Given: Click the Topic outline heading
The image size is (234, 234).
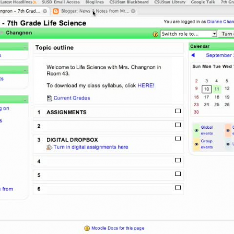Looking at the screenshot, I should 54,48.
